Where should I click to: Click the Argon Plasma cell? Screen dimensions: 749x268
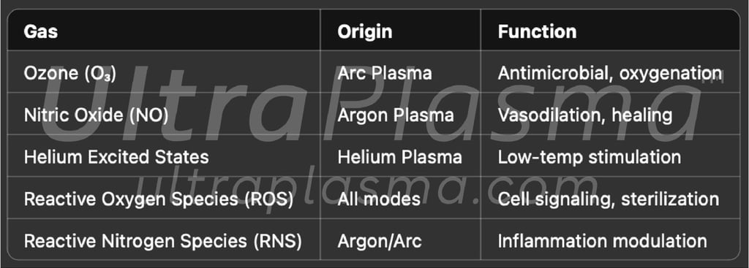[400, 113]
